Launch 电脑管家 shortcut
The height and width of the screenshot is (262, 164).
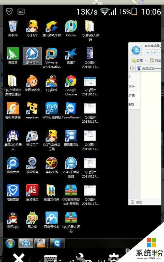[x=13, y=193]
